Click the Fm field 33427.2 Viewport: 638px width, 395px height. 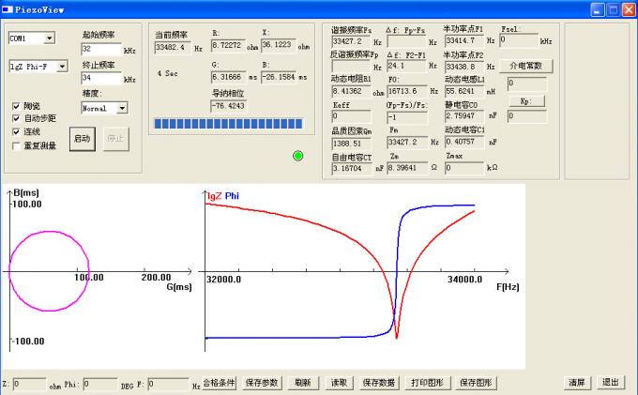click(x=407, y=143)
